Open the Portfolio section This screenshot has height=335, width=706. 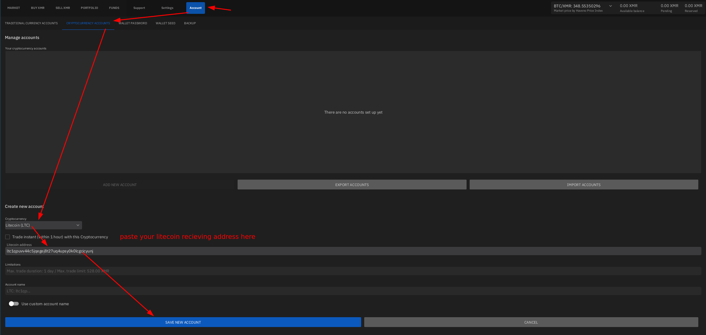pyautogui.click(x=89, y=8)
